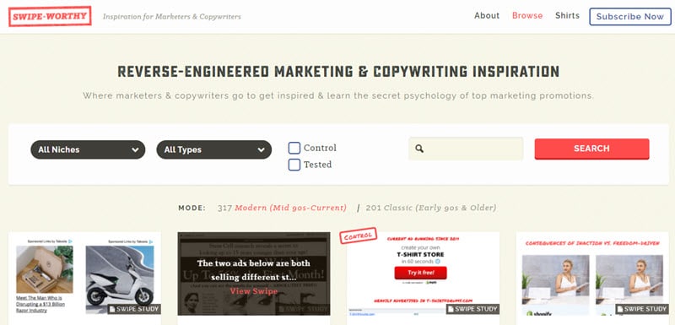Click chevron arrow in All Types selector

click(x=261, y=149)
